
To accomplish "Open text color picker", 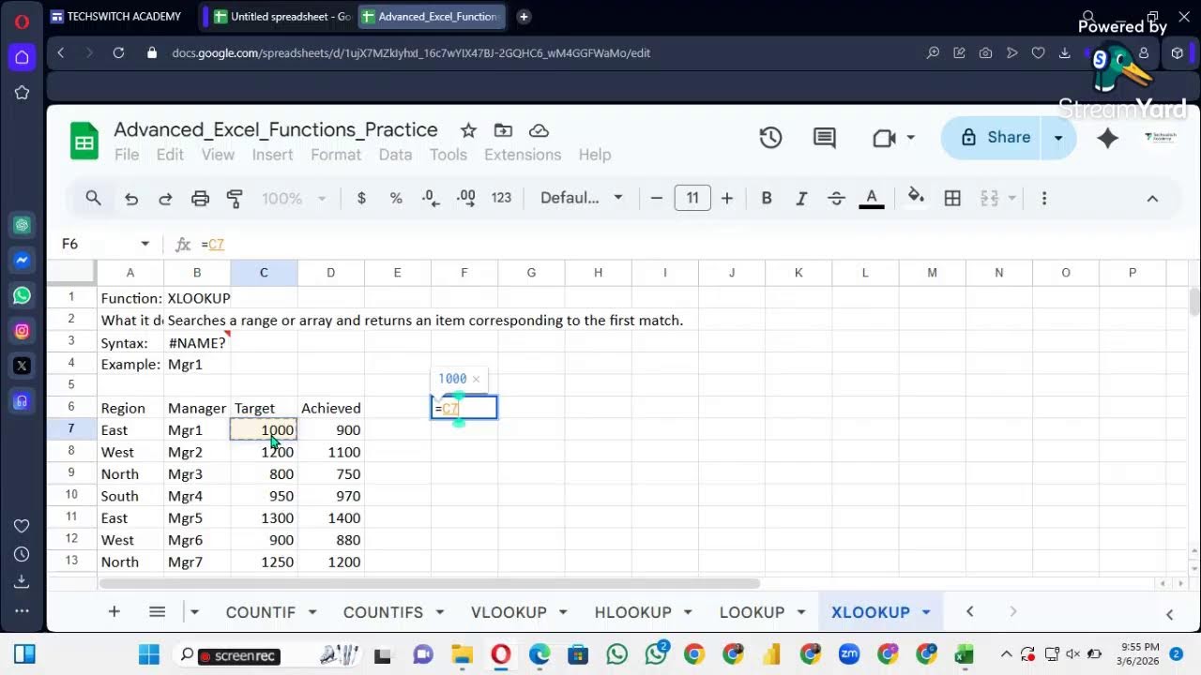I will pyautogui.click(x=871, y=198).
